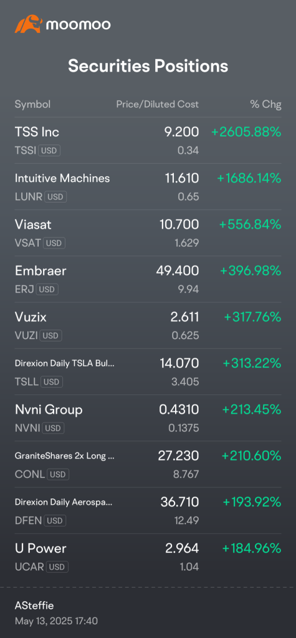Open the TSS Inc position row
Screen dimensions: 296x638
(x=148, y=140)
